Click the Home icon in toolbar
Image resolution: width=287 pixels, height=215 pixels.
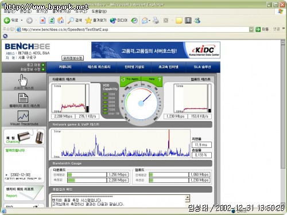click(x=61, y=20)
